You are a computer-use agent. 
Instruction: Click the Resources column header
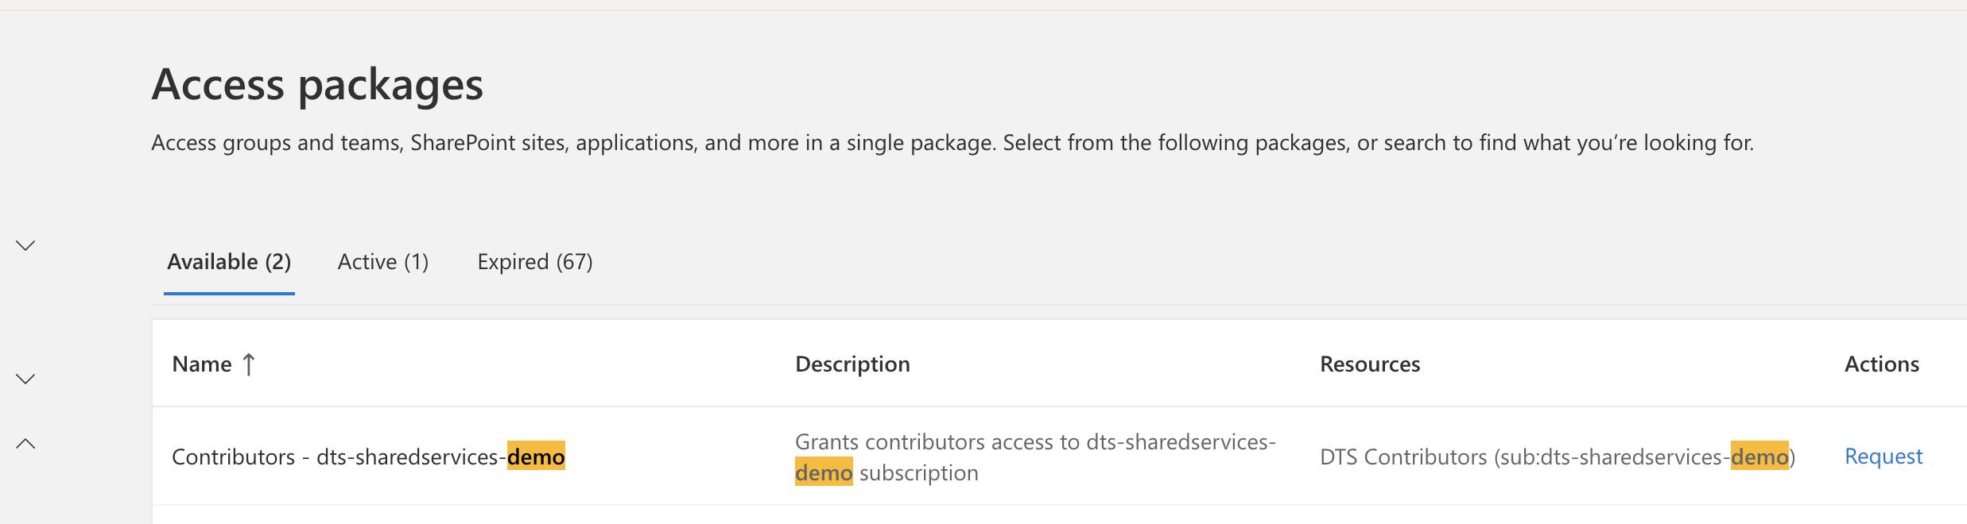point(1370,364)
